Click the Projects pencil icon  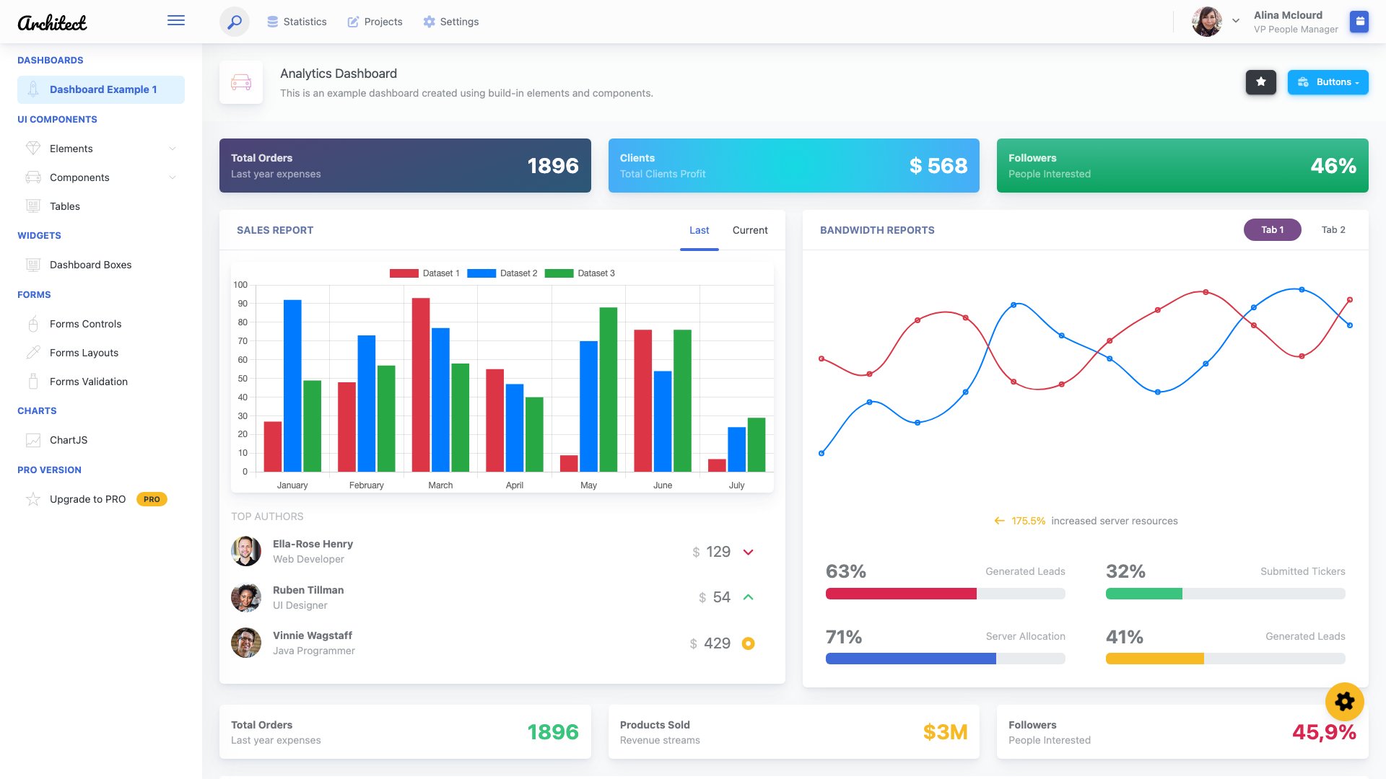coord(353,21)
